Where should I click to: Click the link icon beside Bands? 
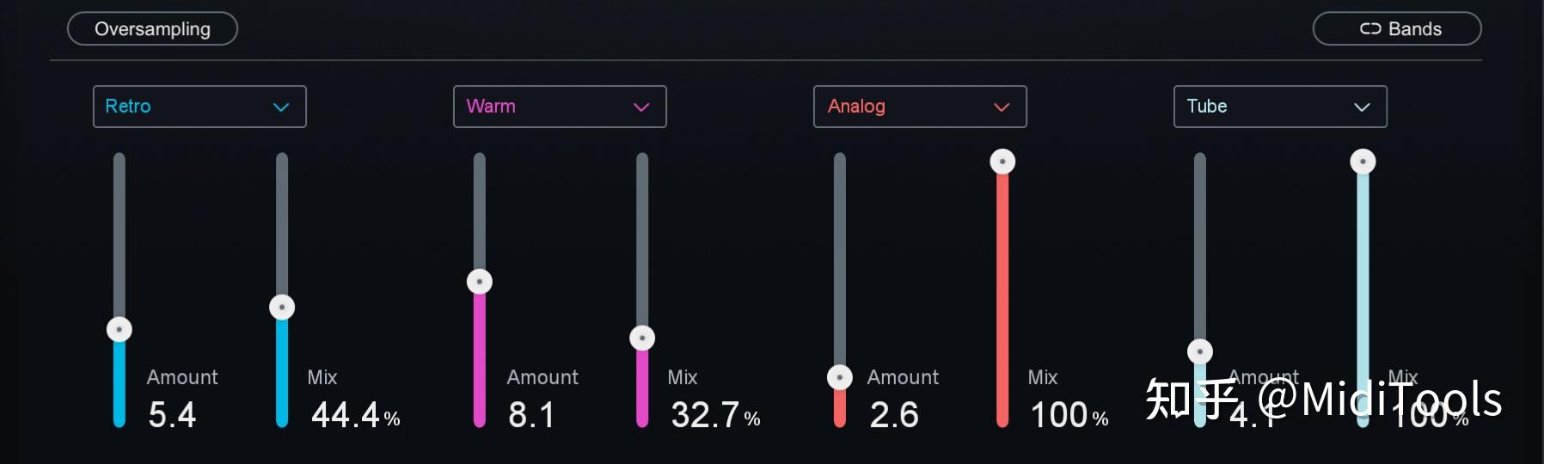tap(1369, 29)
